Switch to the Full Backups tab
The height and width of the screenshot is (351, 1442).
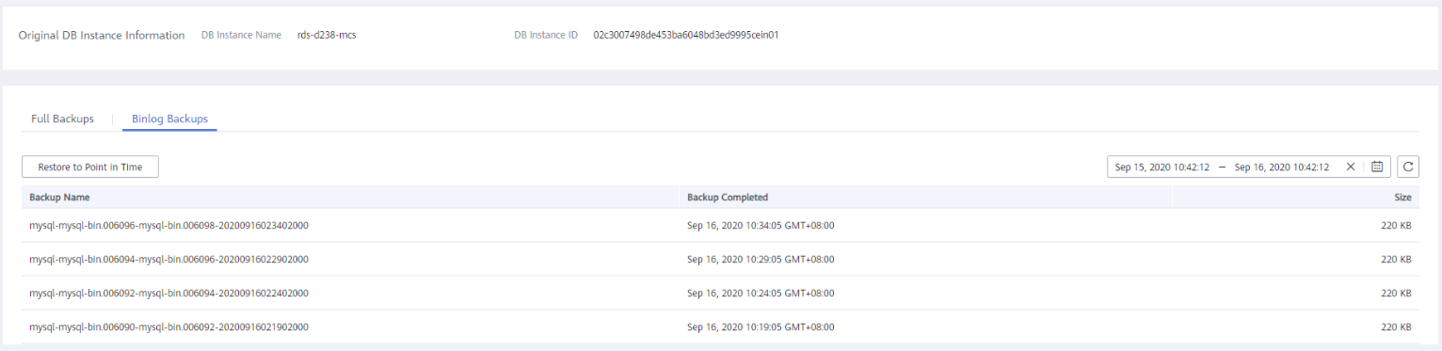pos(62,119)
